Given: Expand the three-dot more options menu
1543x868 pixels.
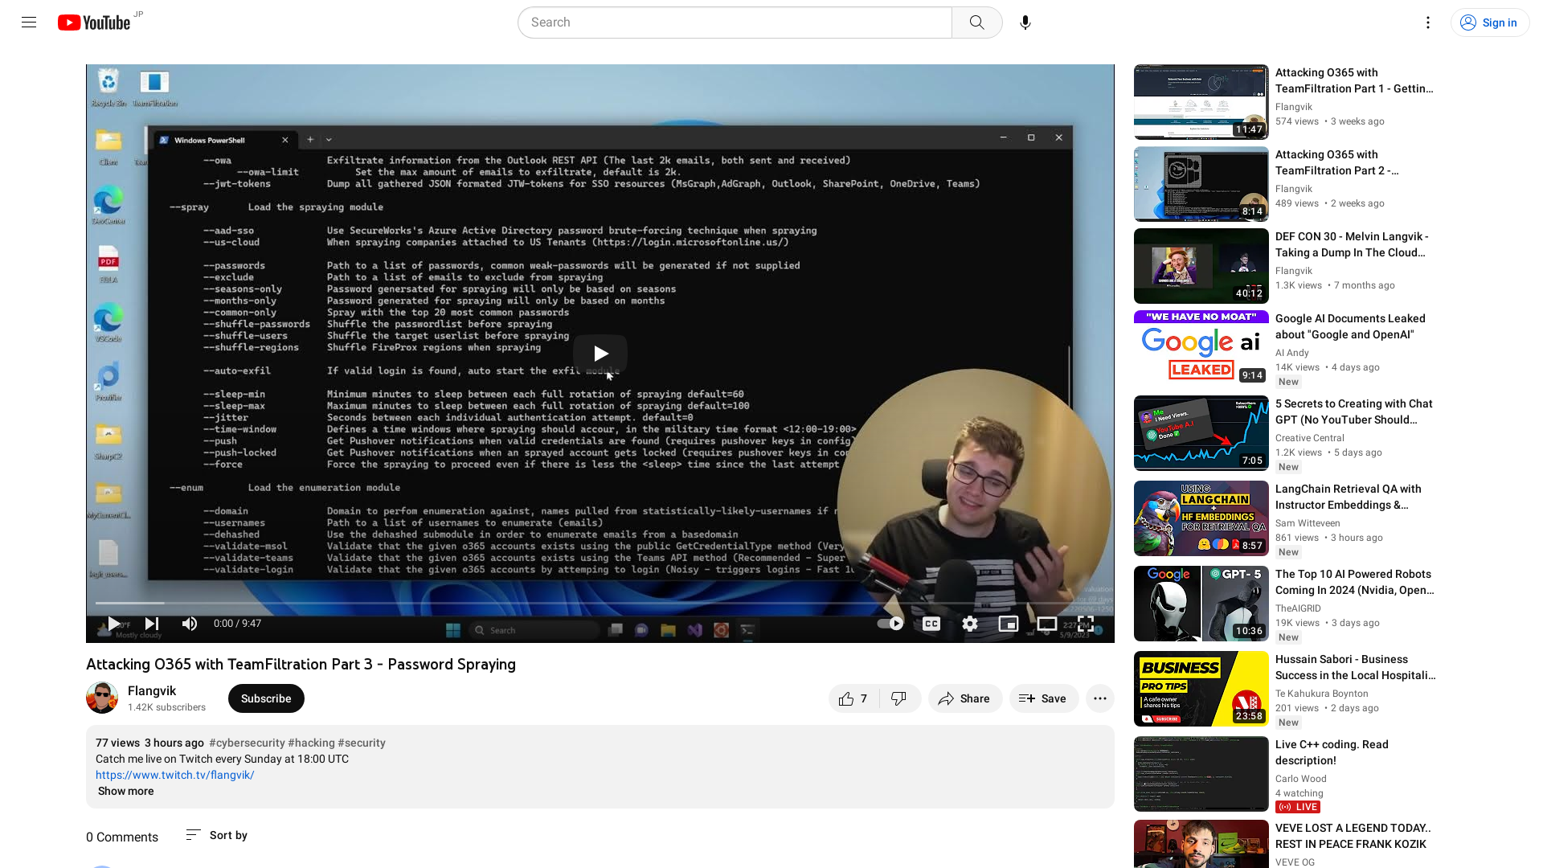Looking at the screenshot, I should click(1100, 698).
